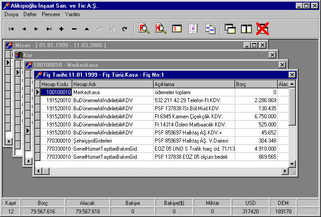The width and height of the screenshot is (321, 217).
Task: Open Dosya menu
Action: [x=11, y=14]
